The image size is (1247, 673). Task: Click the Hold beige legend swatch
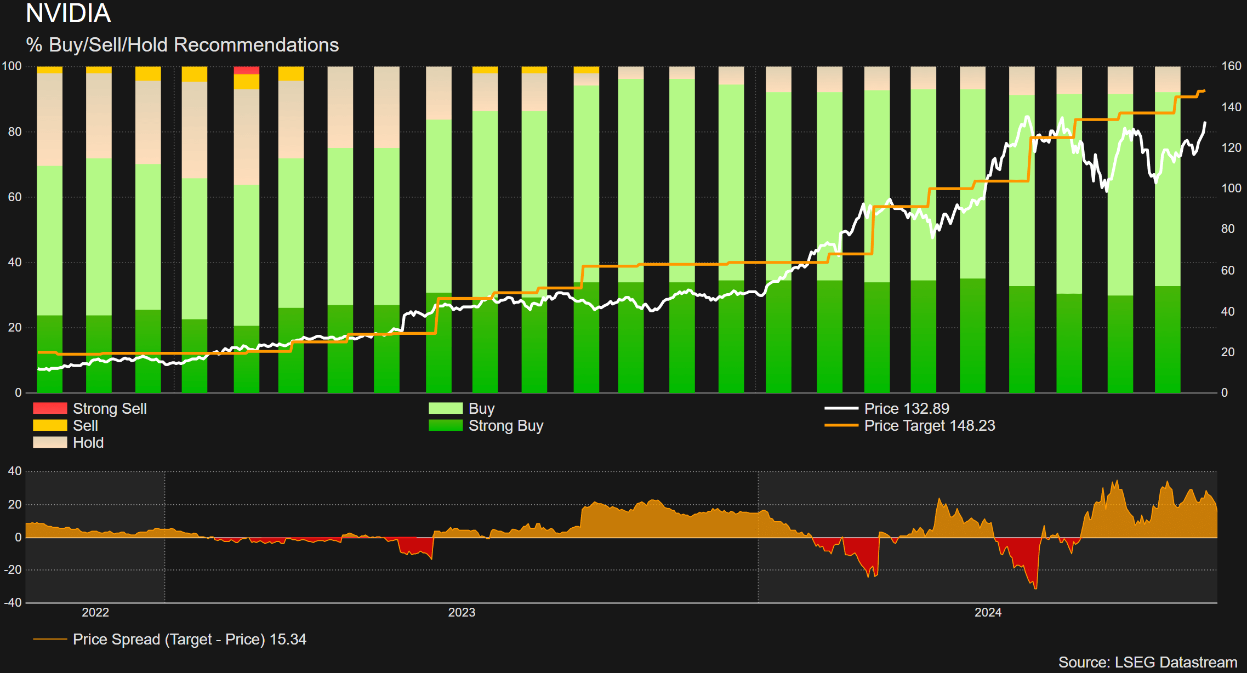(x=50, y=442)
